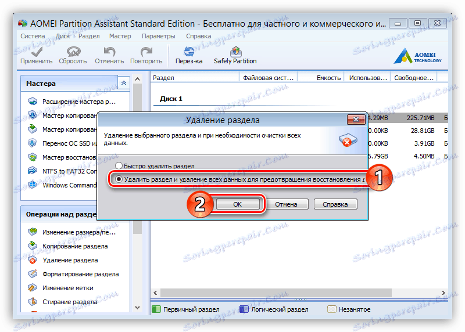Click the horizontal scrollbar left arrow
The height and width of the screenshot is (332, 465).
(155, 293)
